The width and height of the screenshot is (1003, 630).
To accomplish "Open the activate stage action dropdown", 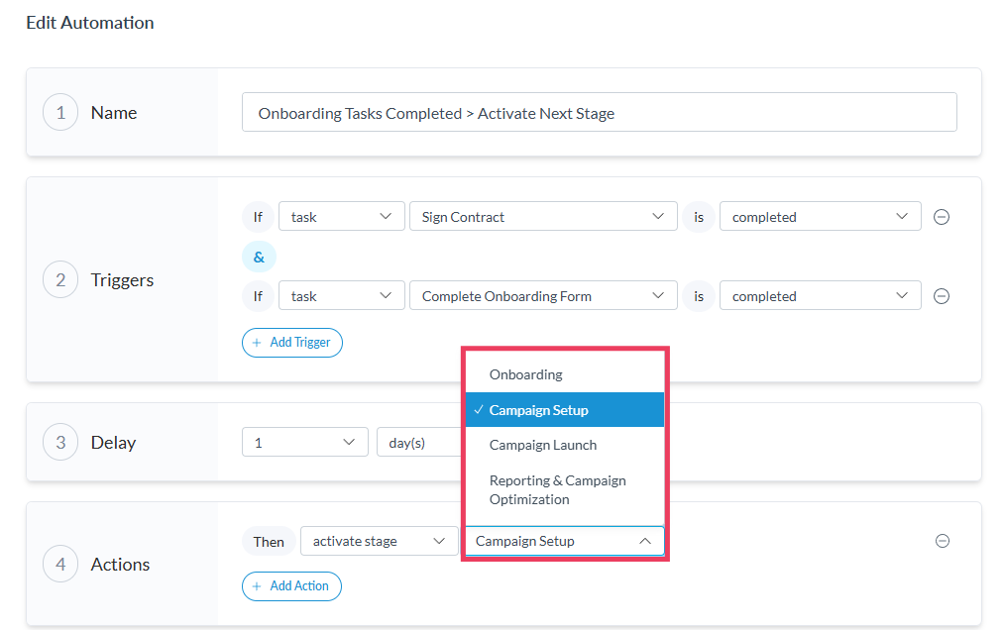I will 380,541.
